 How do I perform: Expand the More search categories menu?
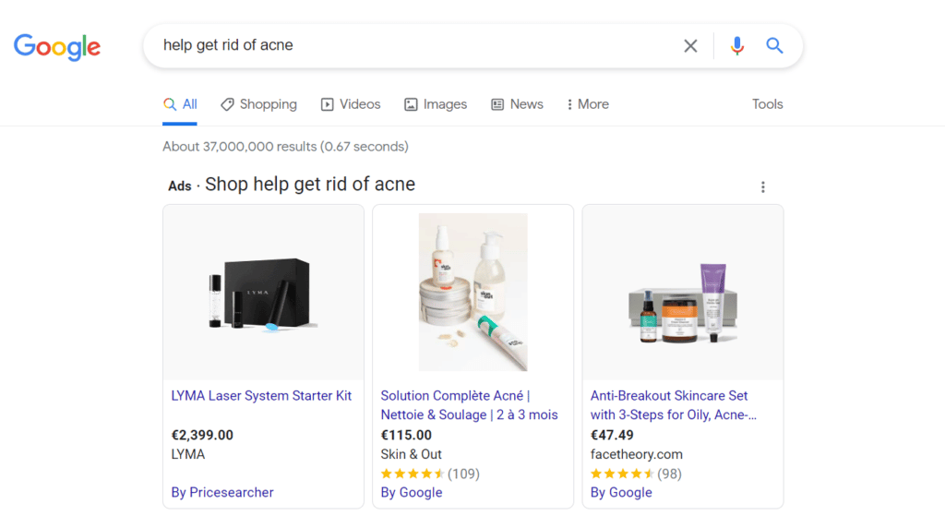pyautogui.click(x=588, y=104)
